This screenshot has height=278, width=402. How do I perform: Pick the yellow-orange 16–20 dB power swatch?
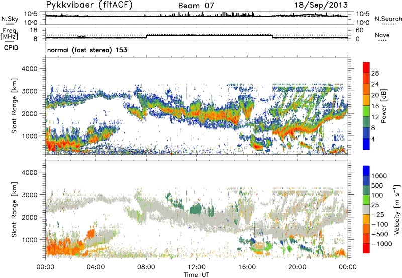(366, 100)
